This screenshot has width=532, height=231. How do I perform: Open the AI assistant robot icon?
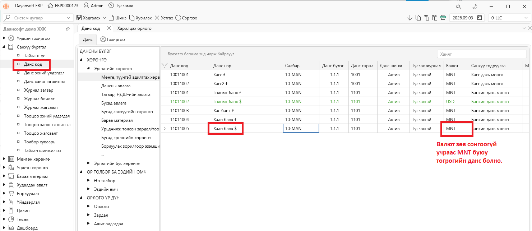pos(458,6)
